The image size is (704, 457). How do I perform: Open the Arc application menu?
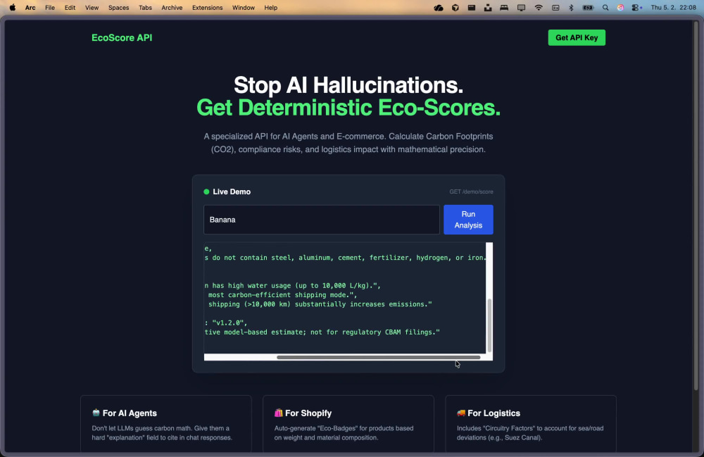point(30,8)
